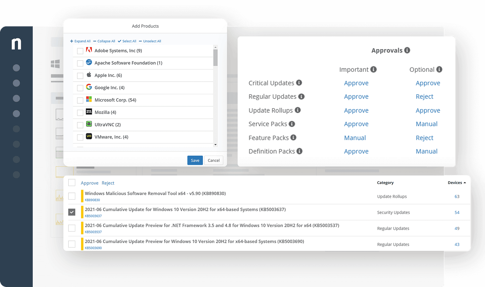Click the Microsoft Corp. logo icon

(x=89, y=100)
